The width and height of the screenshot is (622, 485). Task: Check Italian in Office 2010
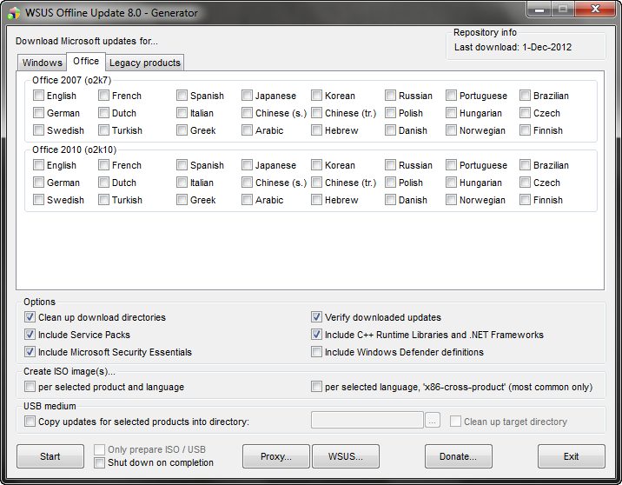(182, 183)
